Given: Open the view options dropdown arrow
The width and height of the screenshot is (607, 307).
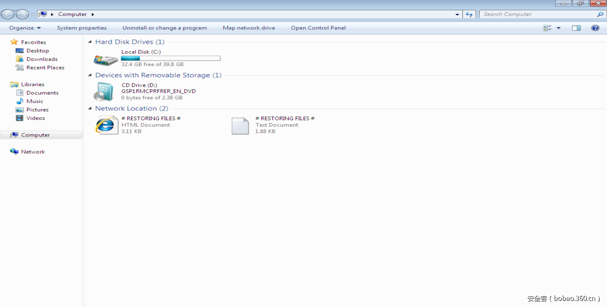Looking at the screenshot, I should coord(558,28).
